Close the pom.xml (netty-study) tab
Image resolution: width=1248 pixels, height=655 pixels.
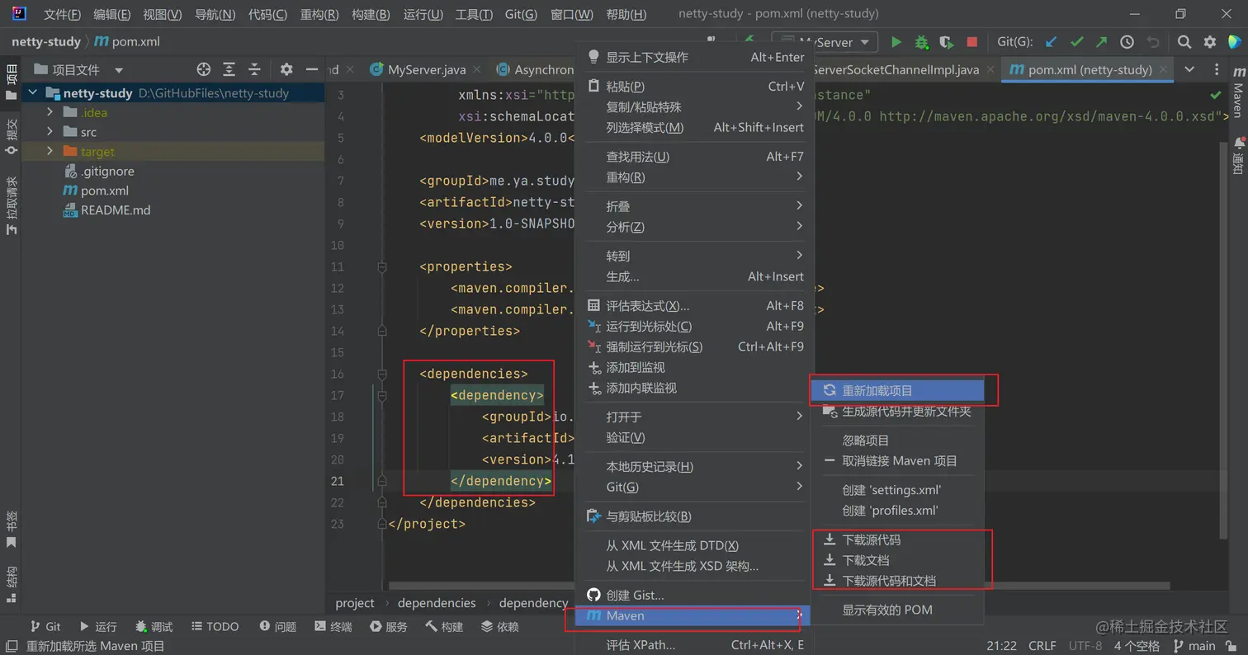[1164, 70]
